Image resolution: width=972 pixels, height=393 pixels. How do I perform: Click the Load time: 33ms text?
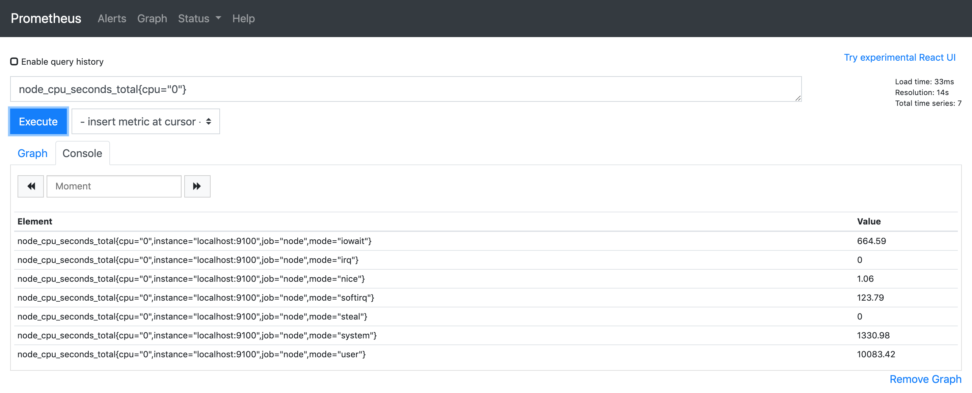[924, 81]
